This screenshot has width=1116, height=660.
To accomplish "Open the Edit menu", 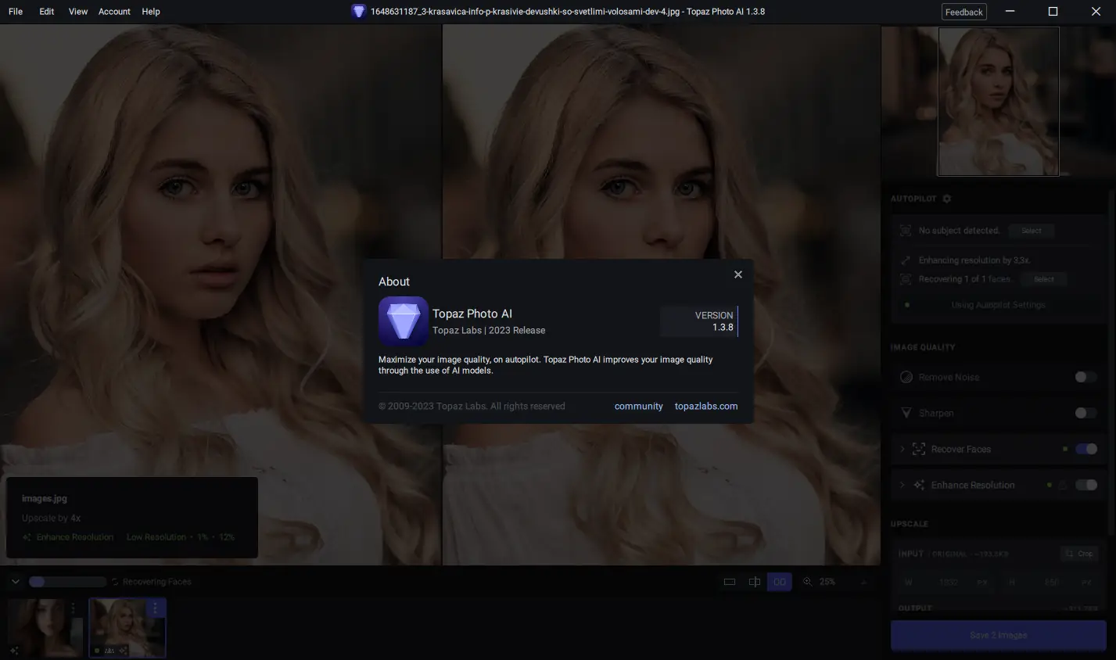I will click(47, 12).
